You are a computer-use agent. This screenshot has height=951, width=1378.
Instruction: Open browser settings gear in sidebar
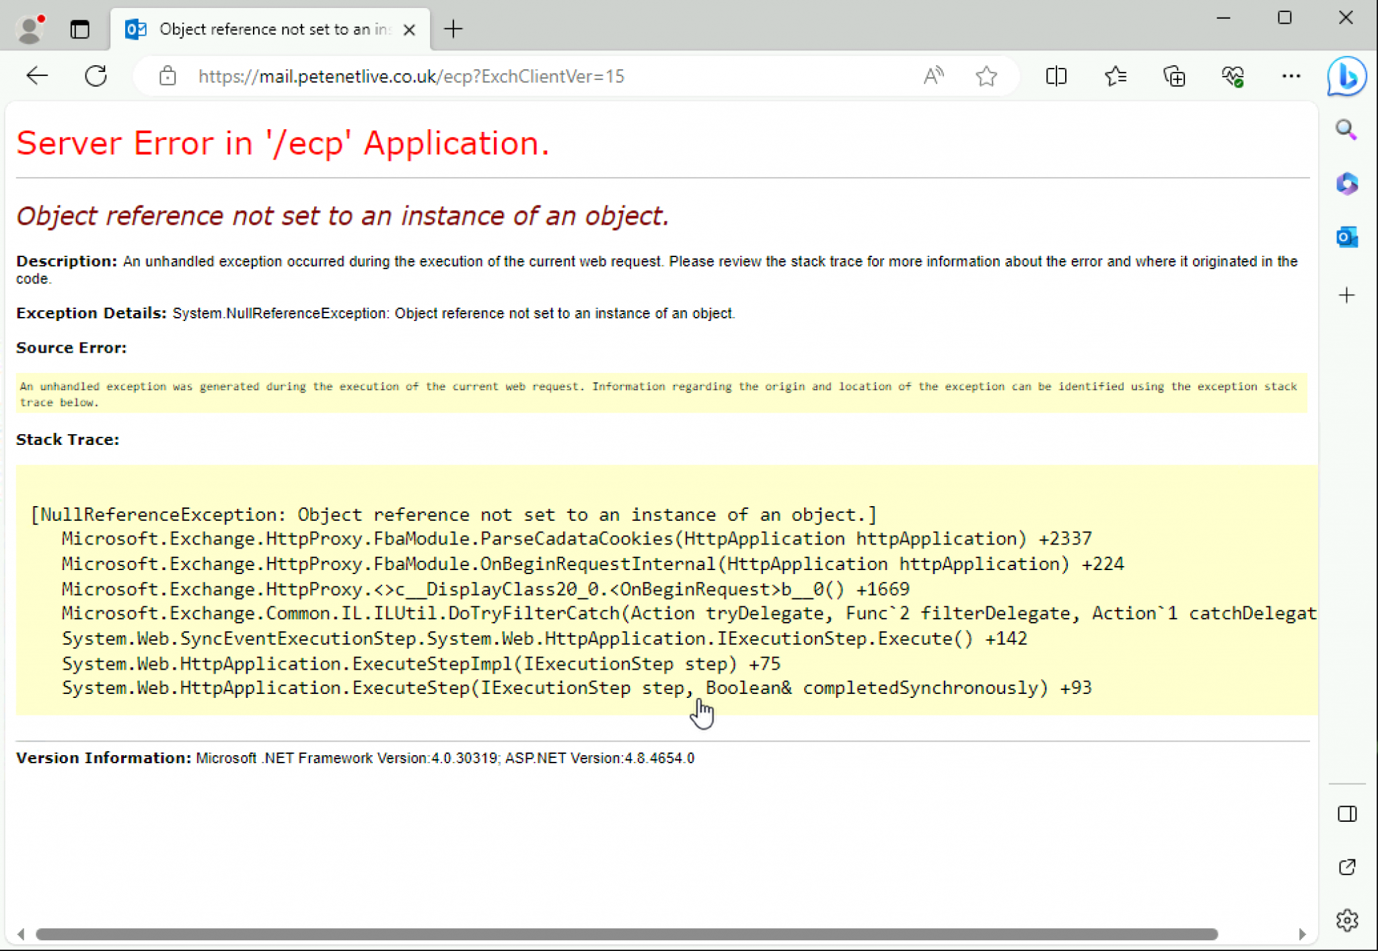pos(1346,921)
